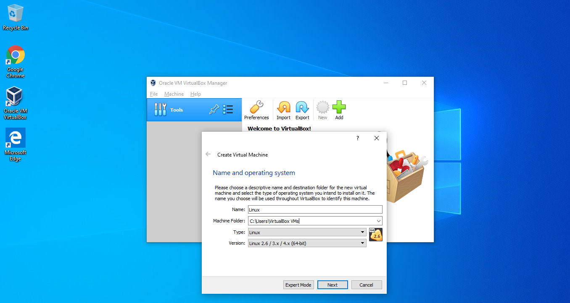The image size is (570, 303).
Task: Click the Linux 2.6 OS type icon
Action: (x=376, y=235)
